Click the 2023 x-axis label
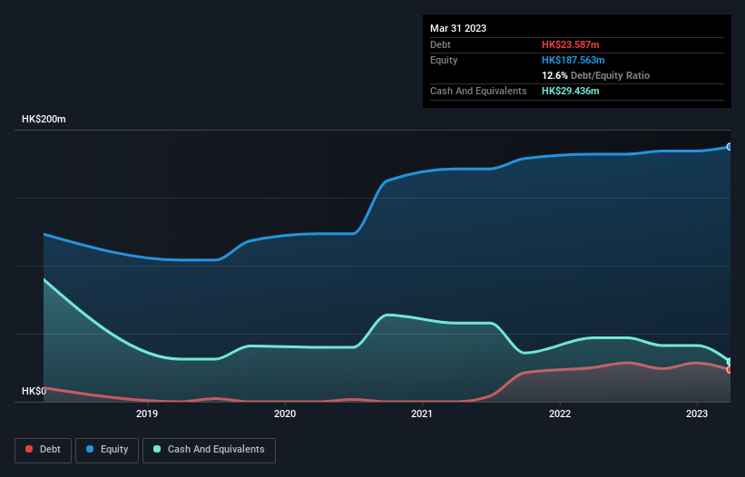Image resolution: width=745 pixels, height=477 pixels. (x=697, y=414)
